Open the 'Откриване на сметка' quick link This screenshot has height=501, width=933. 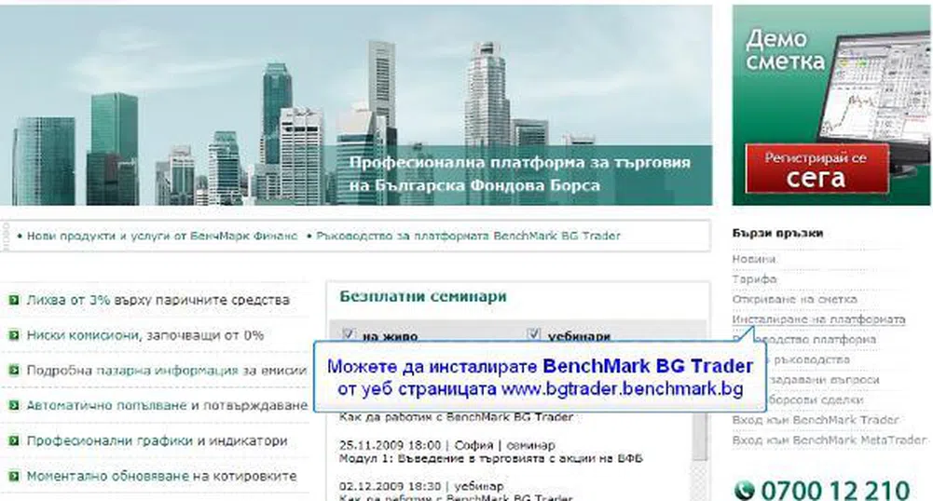click(794, 299)
